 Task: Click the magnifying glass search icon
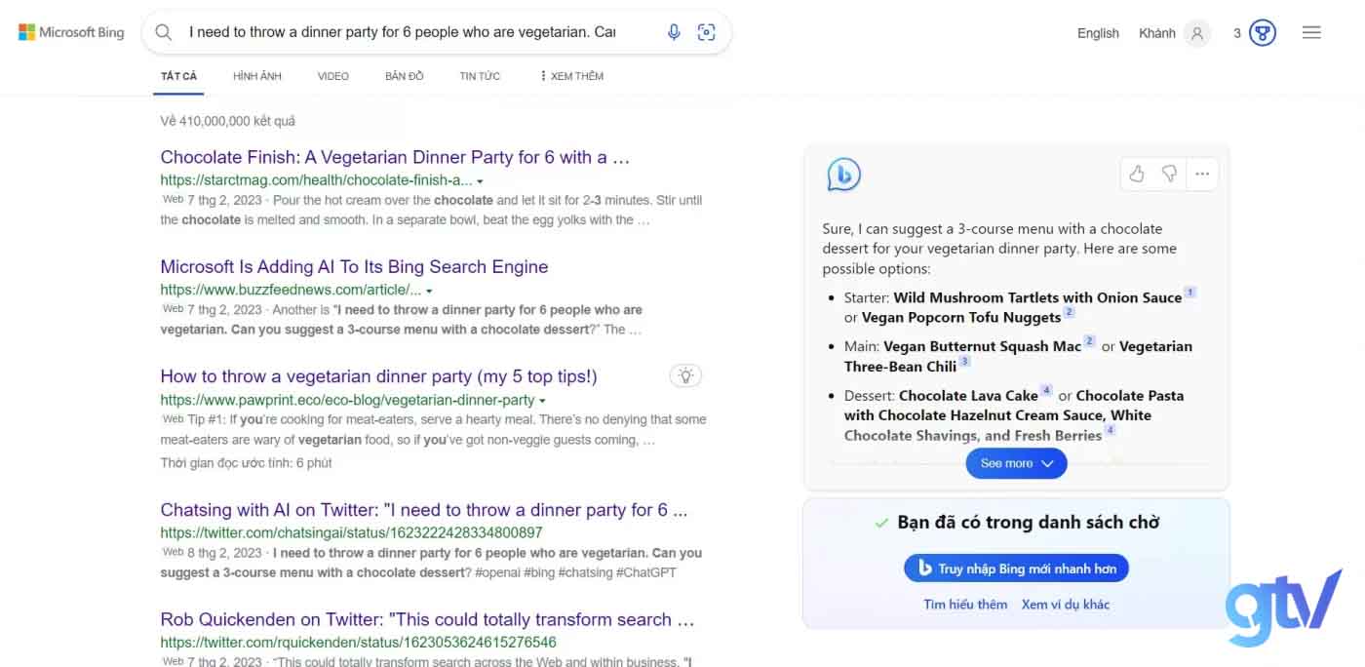164,32
